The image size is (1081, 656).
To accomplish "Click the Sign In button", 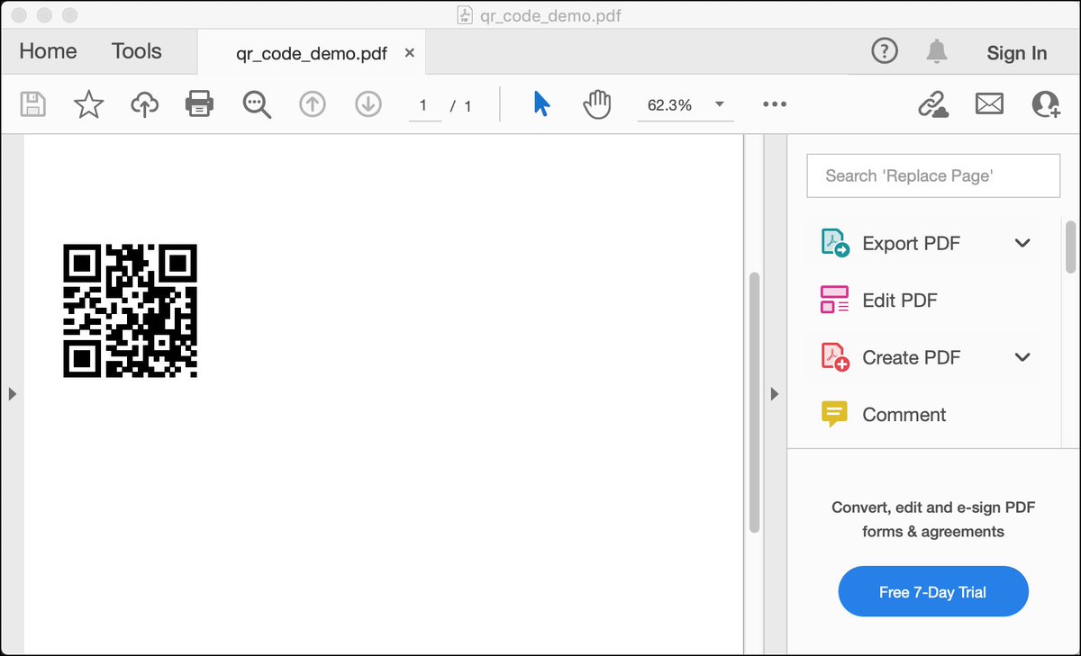I will tap(1017, 53).
